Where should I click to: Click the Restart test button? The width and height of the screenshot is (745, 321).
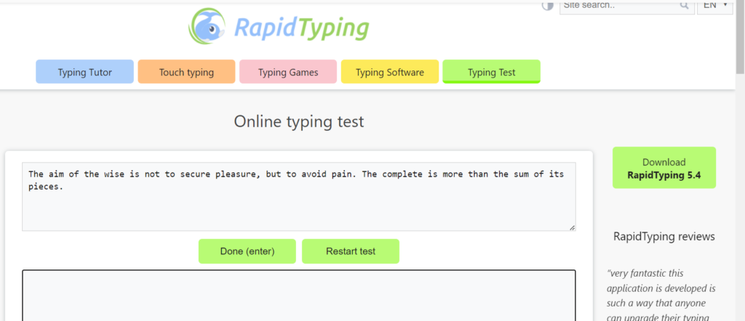pyautogui.click(x=350, y=251)
